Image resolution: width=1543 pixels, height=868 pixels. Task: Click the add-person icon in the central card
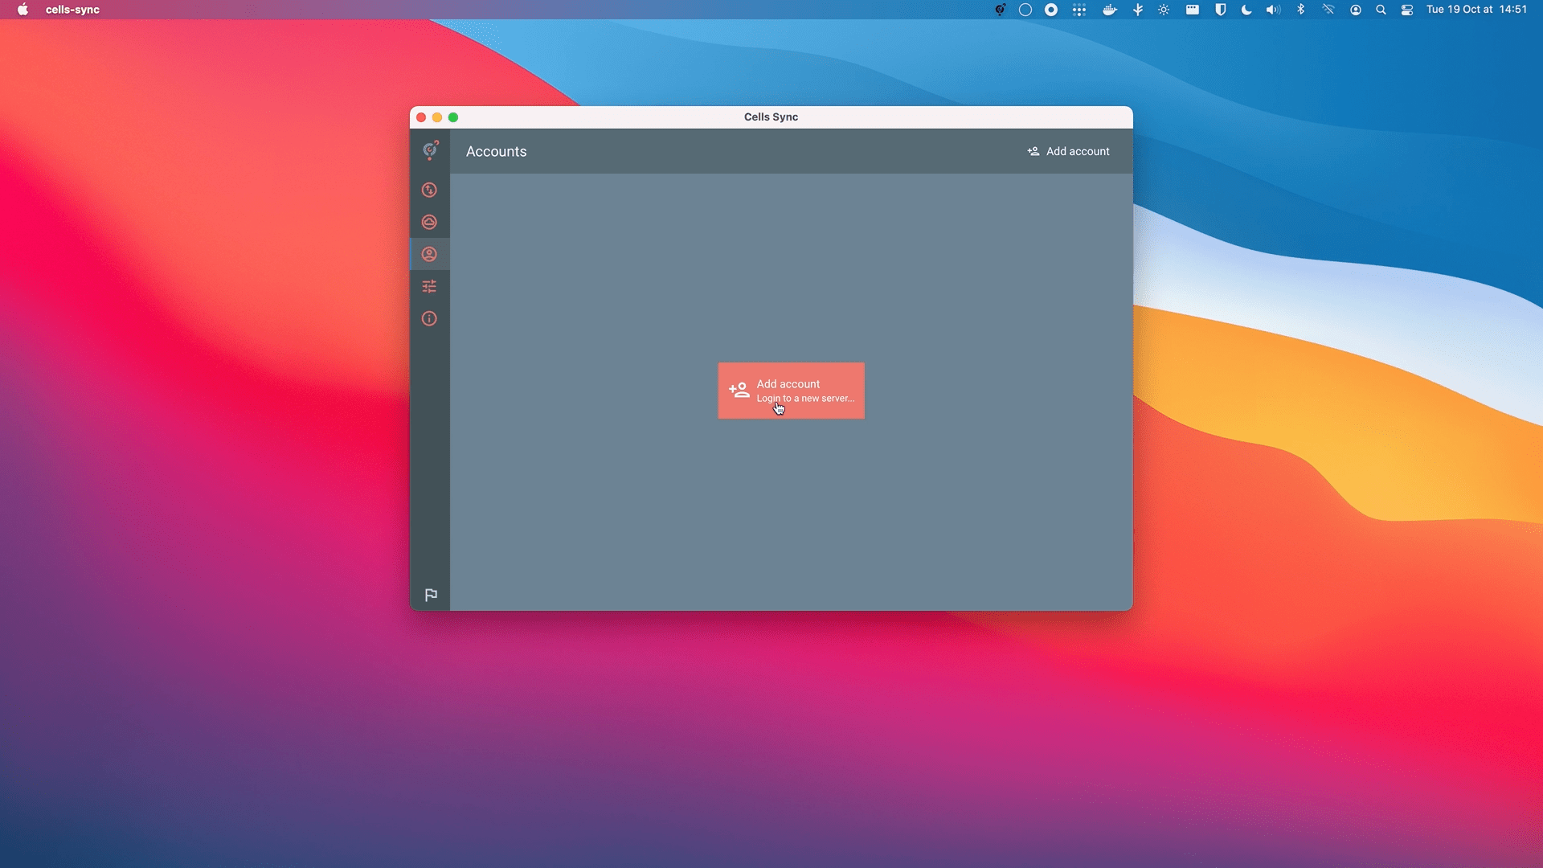739,391
